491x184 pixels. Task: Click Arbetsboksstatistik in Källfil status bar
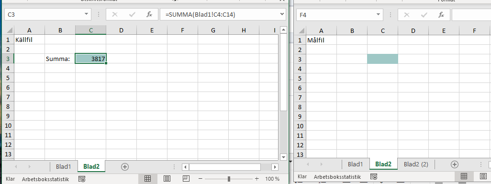[45, 179]
